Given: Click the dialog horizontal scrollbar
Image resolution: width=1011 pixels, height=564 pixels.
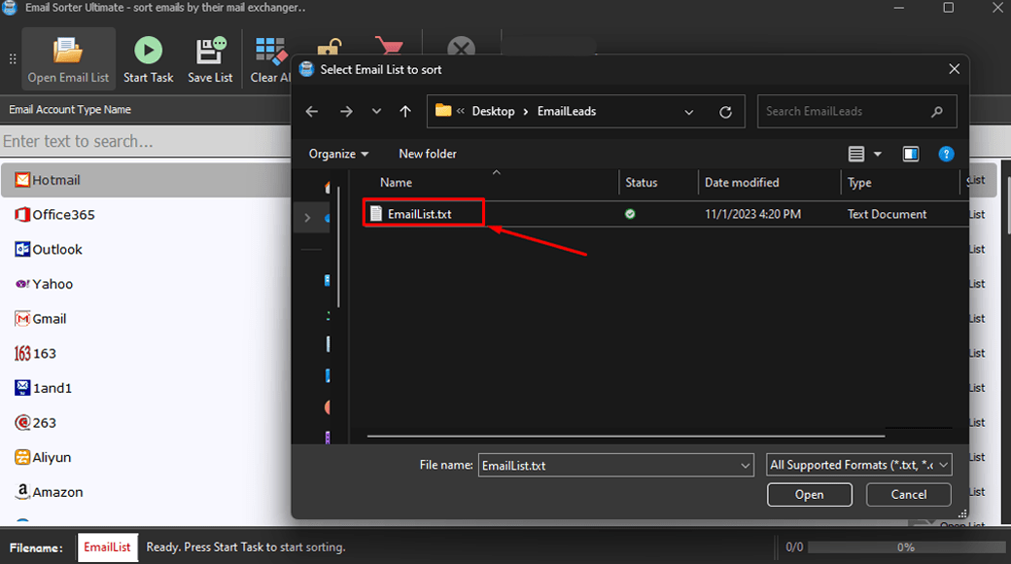Looking at the screenshot, I should [625, 437].
